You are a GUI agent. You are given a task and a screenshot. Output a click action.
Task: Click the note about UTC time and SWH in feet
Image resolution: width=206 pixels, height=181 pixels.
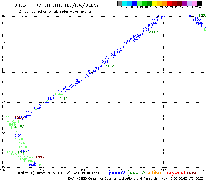click(x=58, y=173)
